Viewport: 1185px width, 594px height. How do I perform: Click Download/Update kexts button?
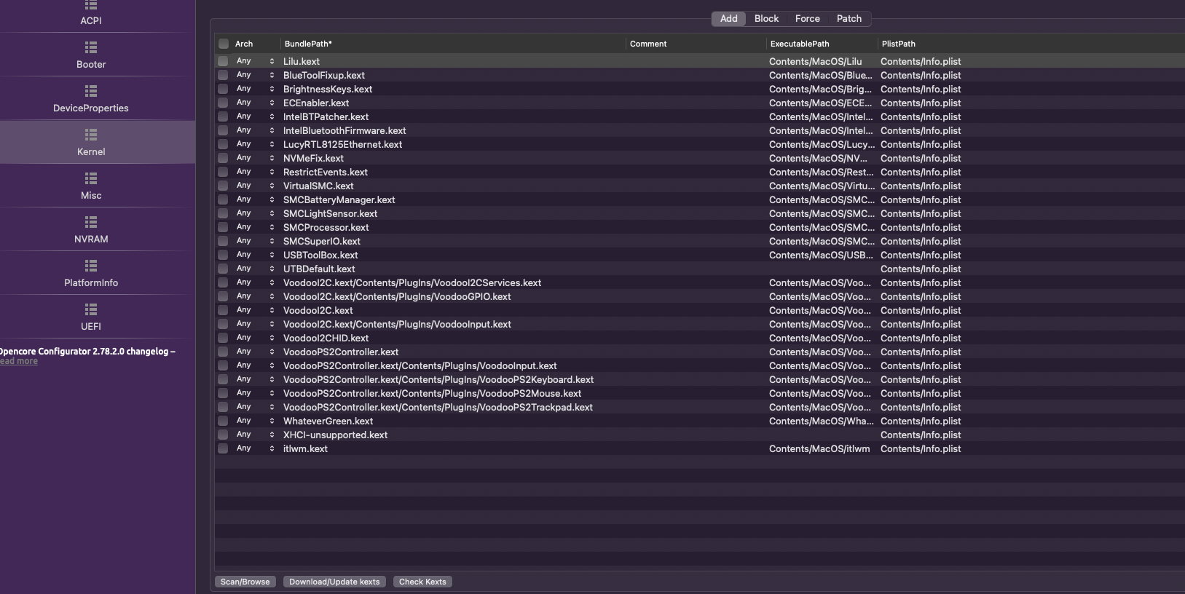point(334,582)
